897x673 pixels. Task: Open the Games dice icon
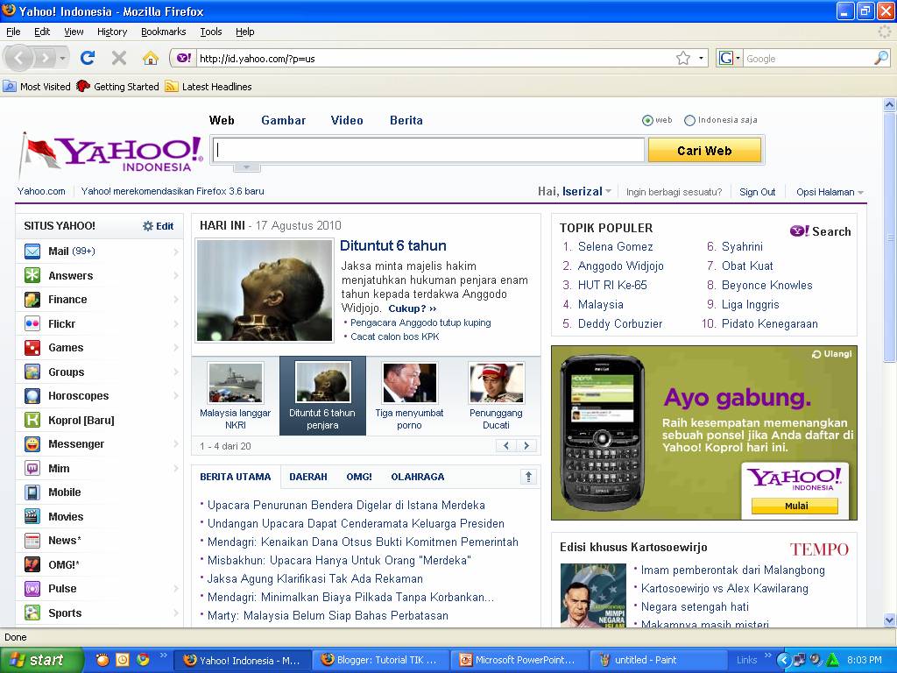(32, 347)
